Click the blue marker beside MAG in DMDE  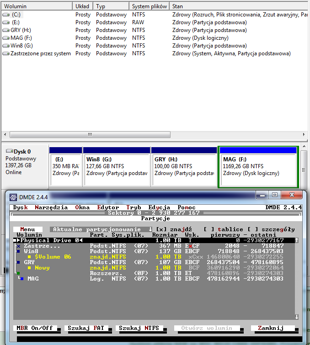pos(22,279)
